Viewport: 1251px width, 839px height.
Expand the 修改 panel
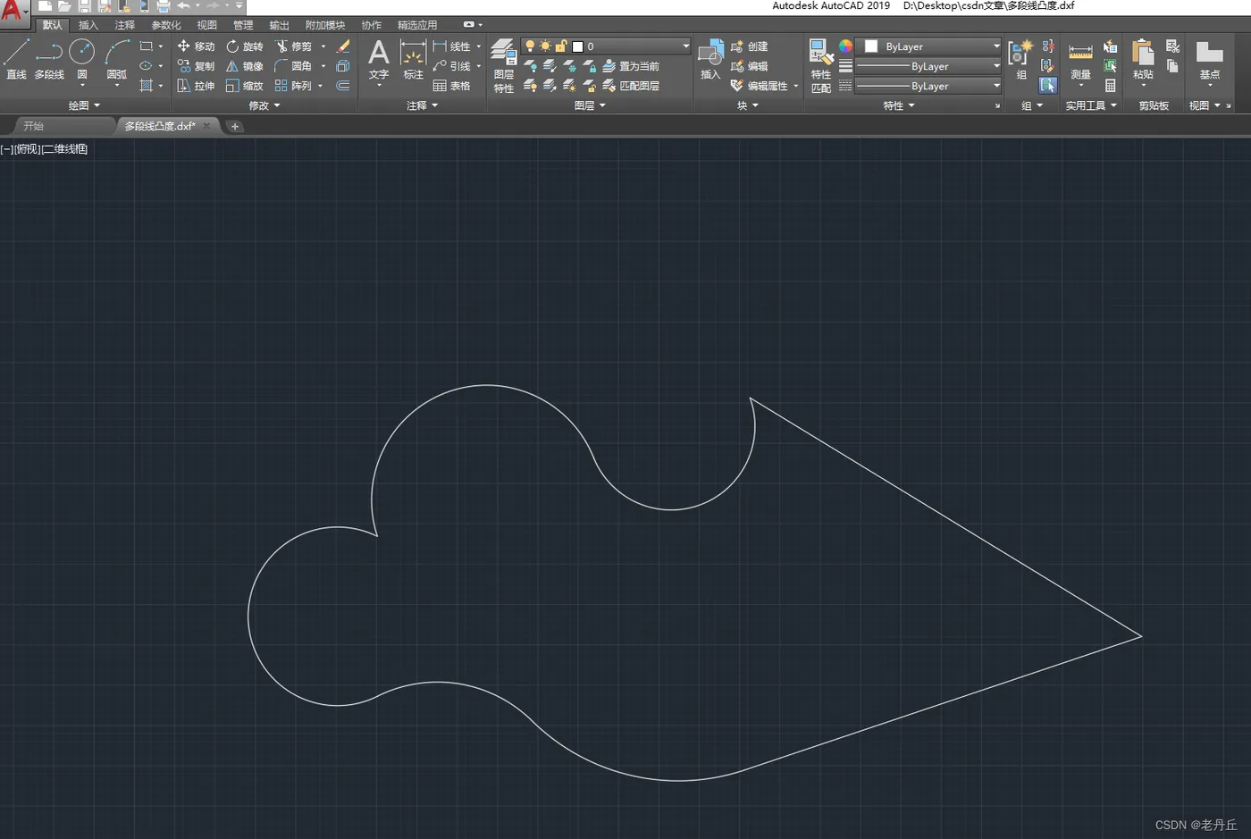coord(264,105)
